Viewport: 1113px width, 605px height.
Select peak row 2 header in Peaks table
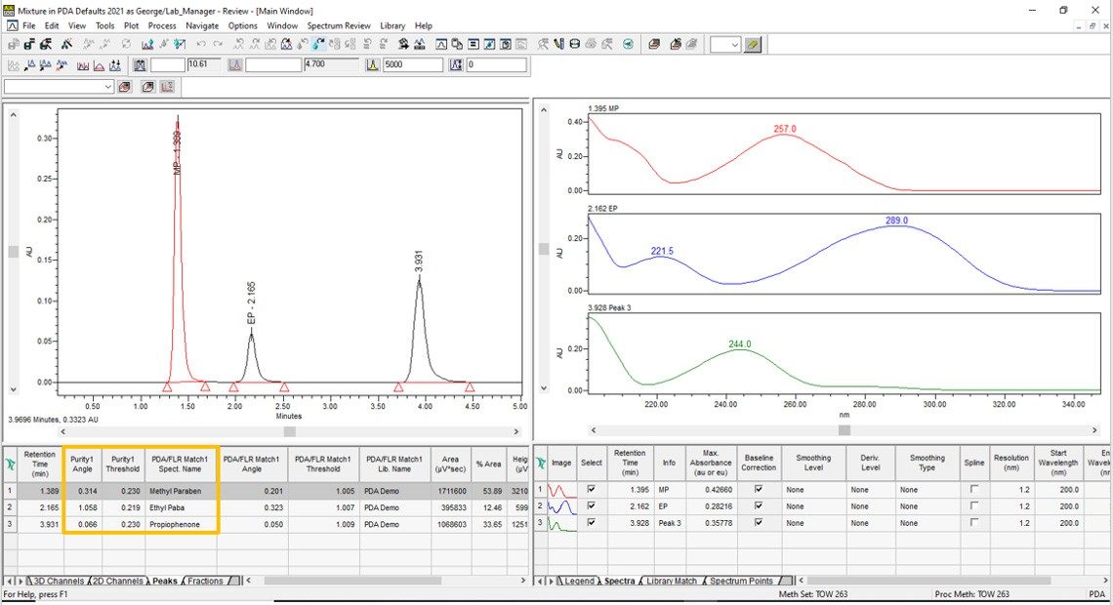pos(10,507)
